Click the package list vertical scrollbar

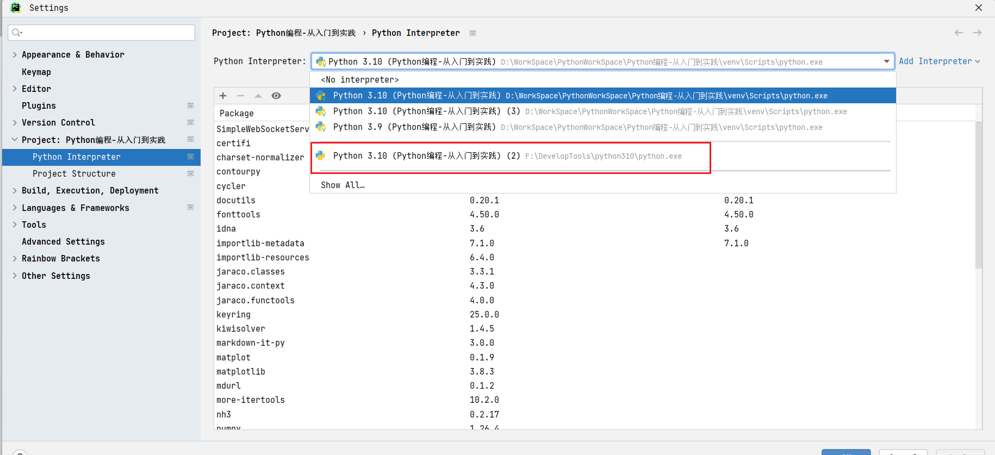pos(979,196)
